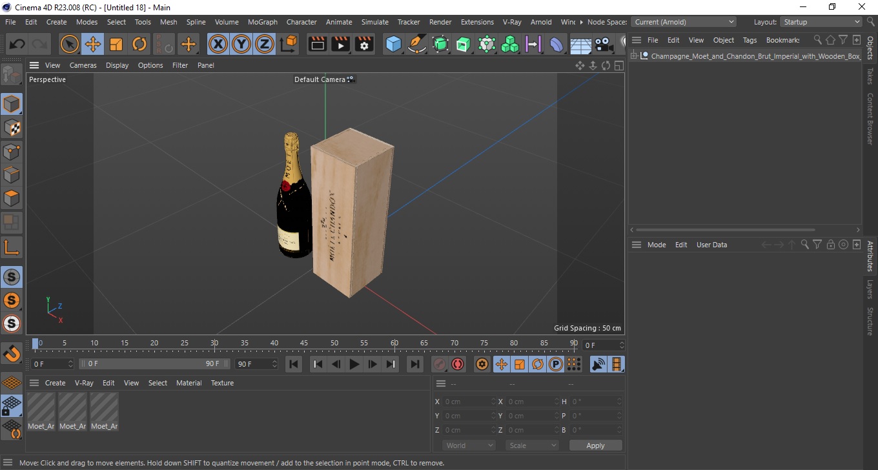Expand overflow arrow after Window menu
The height and width of the screenshot is (470, 878).
coord(580,22)
